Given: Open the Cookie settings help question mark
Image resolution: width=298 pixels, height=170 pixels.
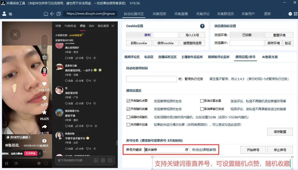Looking at the screenshot, I should pyautogui.click(x=202, y=26).
